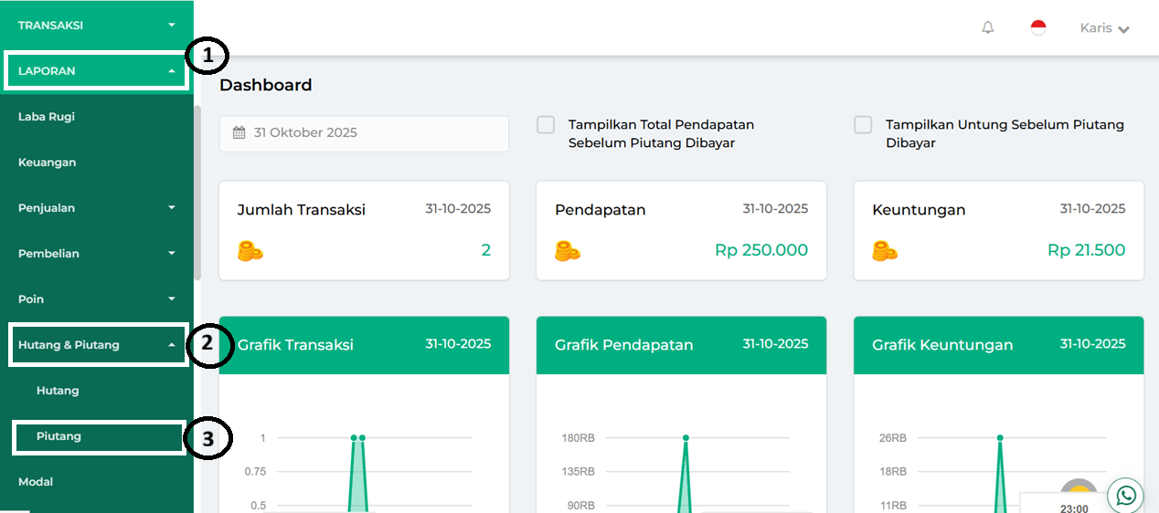Screen dimensions: 1159x513
Task: Collapse the Hutang & Piutang submenu
Action: (x=96, y=345)
